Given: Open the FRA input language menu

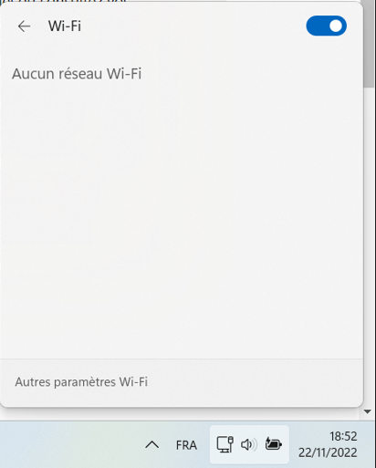Looking at the screenshot, I should tap(186, 445).
